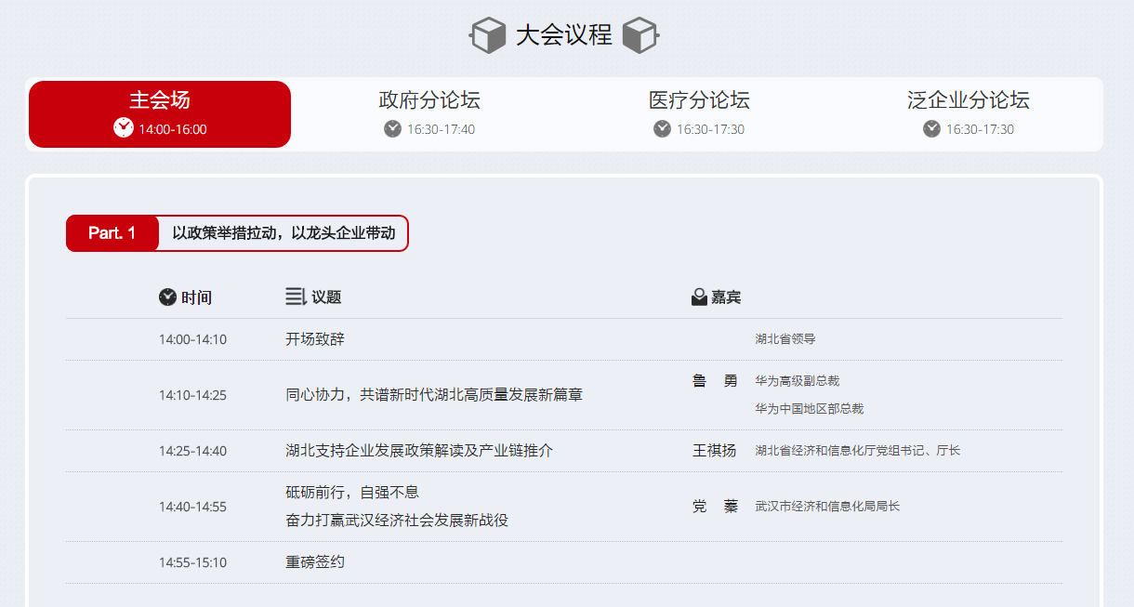Click the 大会议程 heading
1134x607 pixels.
564,35
